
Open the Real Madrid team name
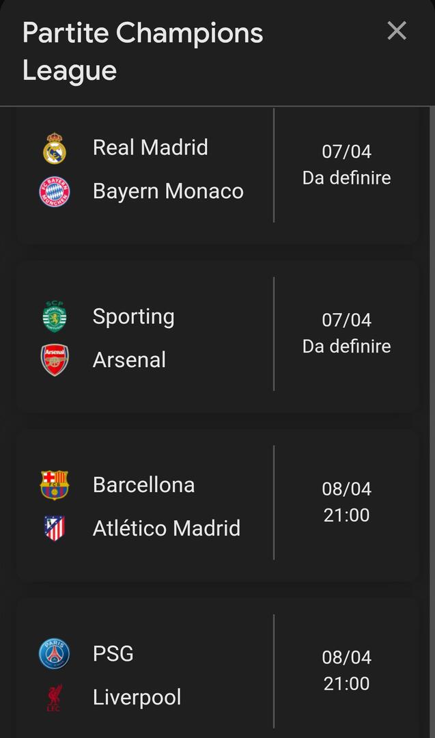point(150,148)
